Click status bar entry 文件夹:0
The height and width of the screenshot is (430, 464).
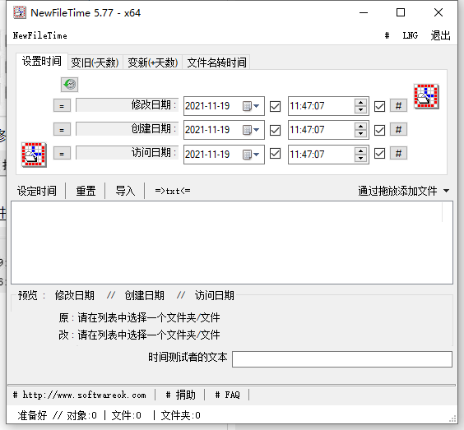(180, 415)
